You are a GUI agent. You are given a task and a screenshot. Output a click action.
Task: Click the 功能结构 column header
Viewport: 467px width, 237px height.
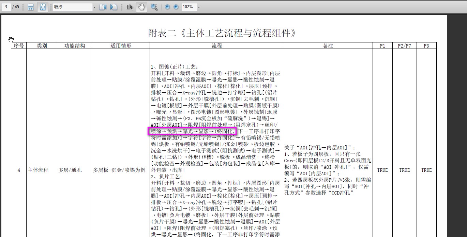coord(74,45)
